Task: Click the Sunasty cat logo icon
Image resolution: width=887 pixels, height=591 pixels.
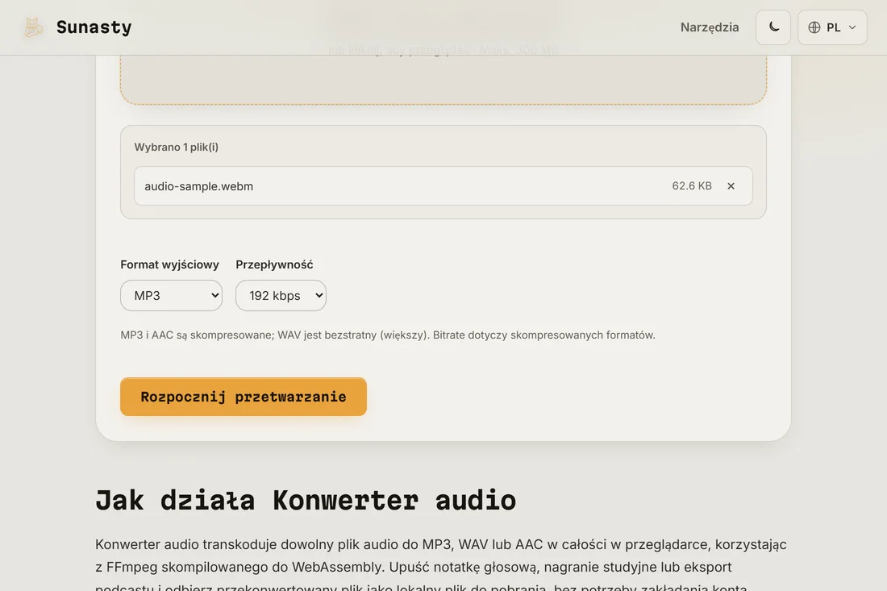Action: tap(33, 27)
